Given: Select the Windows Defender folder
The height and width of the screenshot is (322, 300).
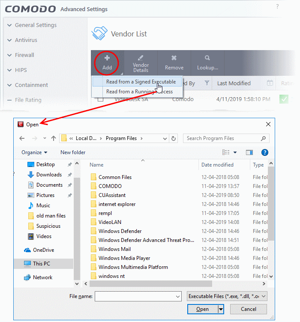Looking at the screenshot, I should point(120,231).
